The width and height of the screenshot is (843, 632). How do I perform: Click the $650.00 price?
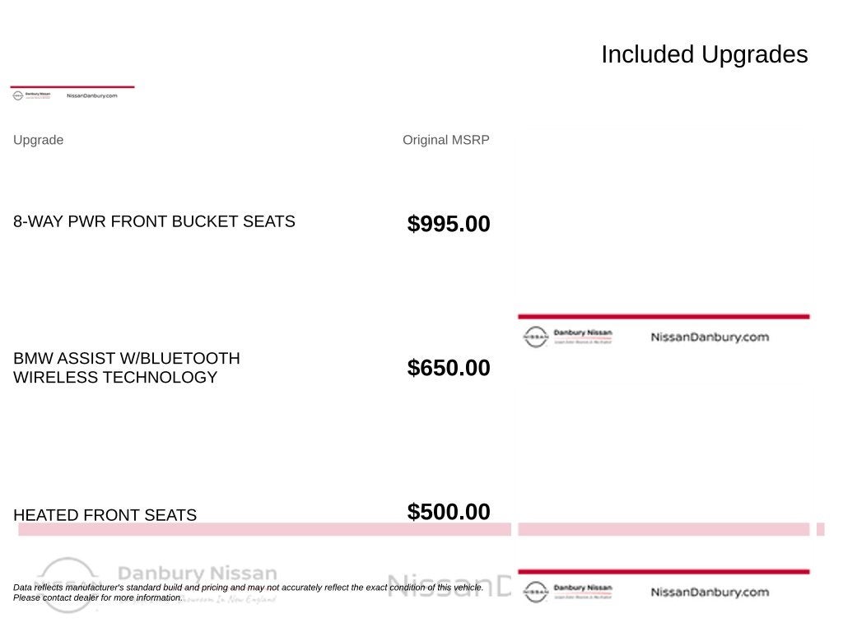[449, 368]
